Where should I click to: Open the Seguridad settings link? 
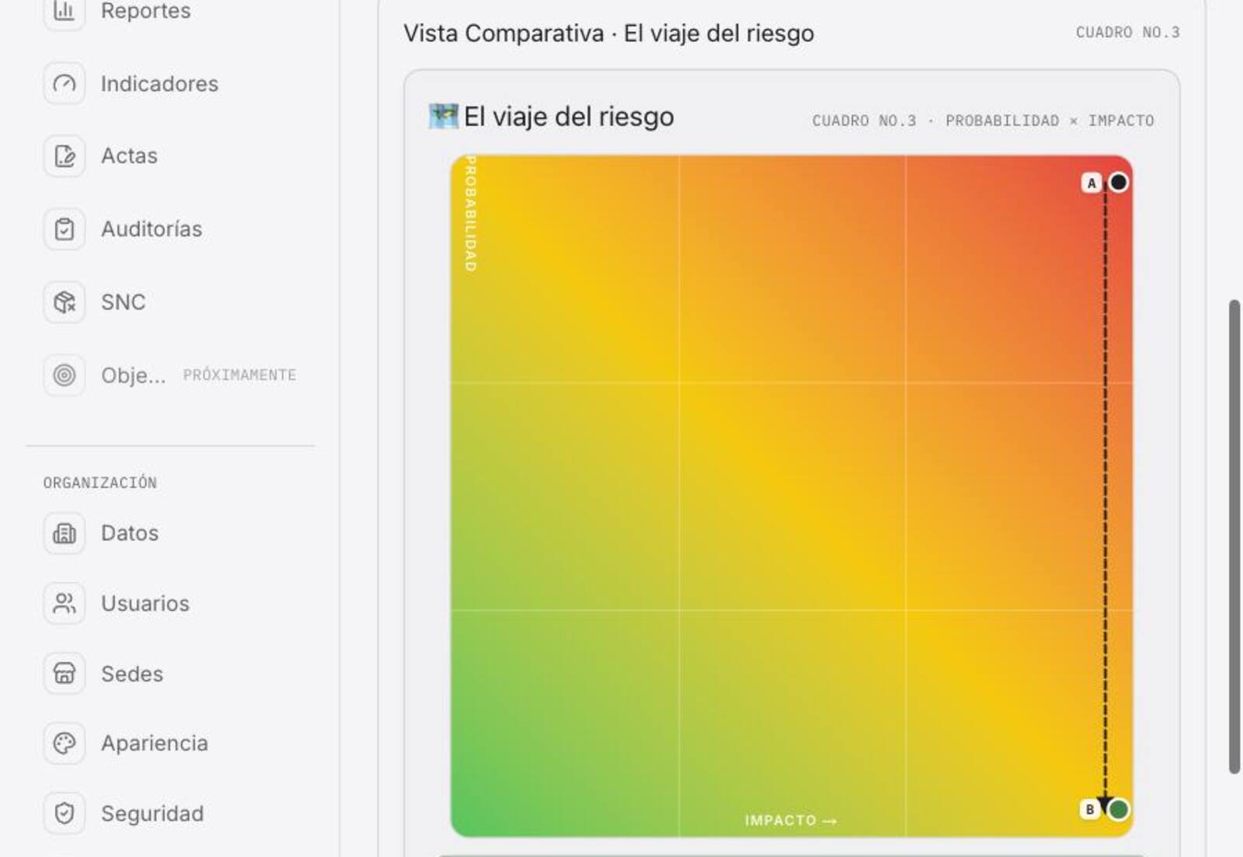click(x=152, y=813)
